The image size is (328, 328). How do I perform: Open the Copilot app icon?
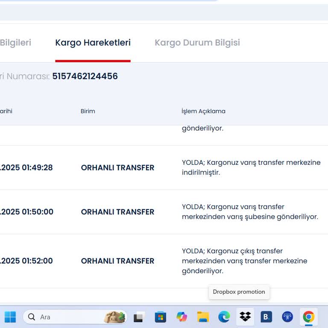coord(182,317)
